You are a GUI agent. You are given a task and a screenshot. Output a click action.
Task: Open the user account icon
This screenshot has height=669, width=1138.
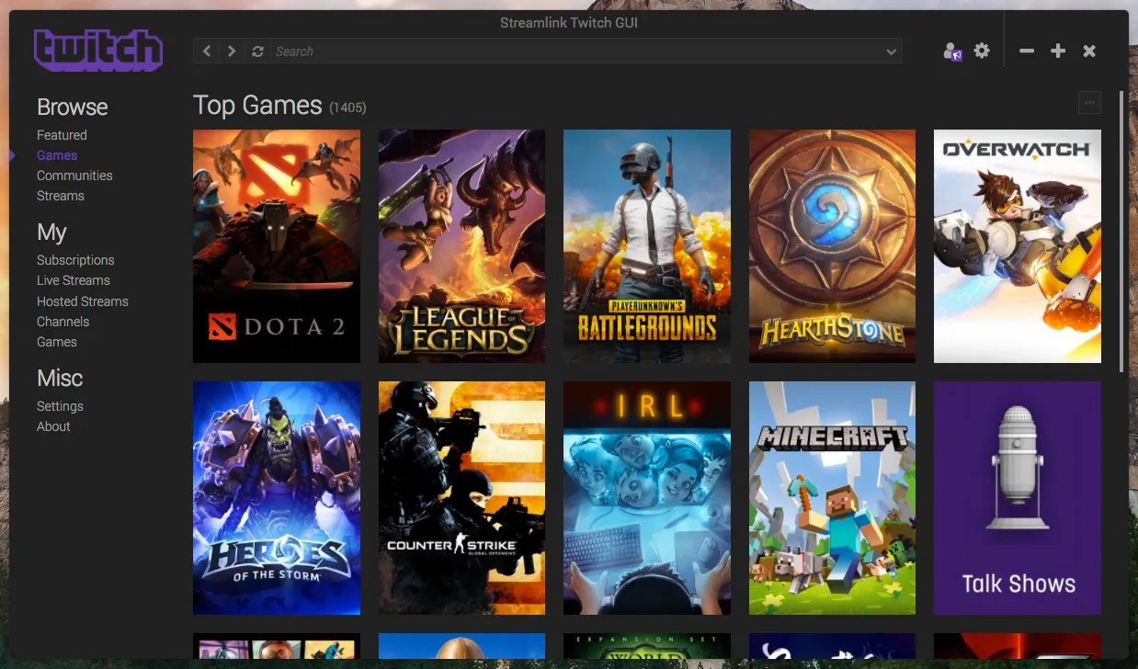(x=952, y=51)
